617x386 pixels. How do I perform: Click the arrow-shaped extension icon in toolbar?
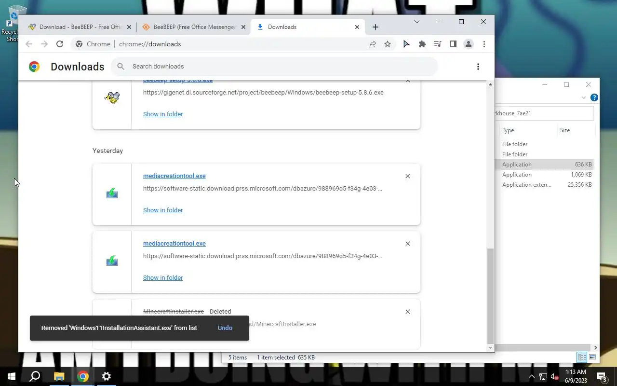[x=406, y=44]
